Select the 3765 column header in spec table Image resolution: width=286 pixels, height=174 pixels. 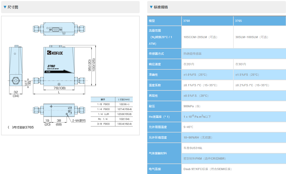coord(260,21)
